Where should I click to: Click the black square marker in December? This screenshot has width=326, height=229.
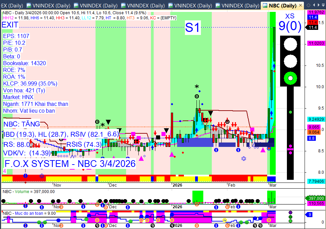click(x=158, y=137)
